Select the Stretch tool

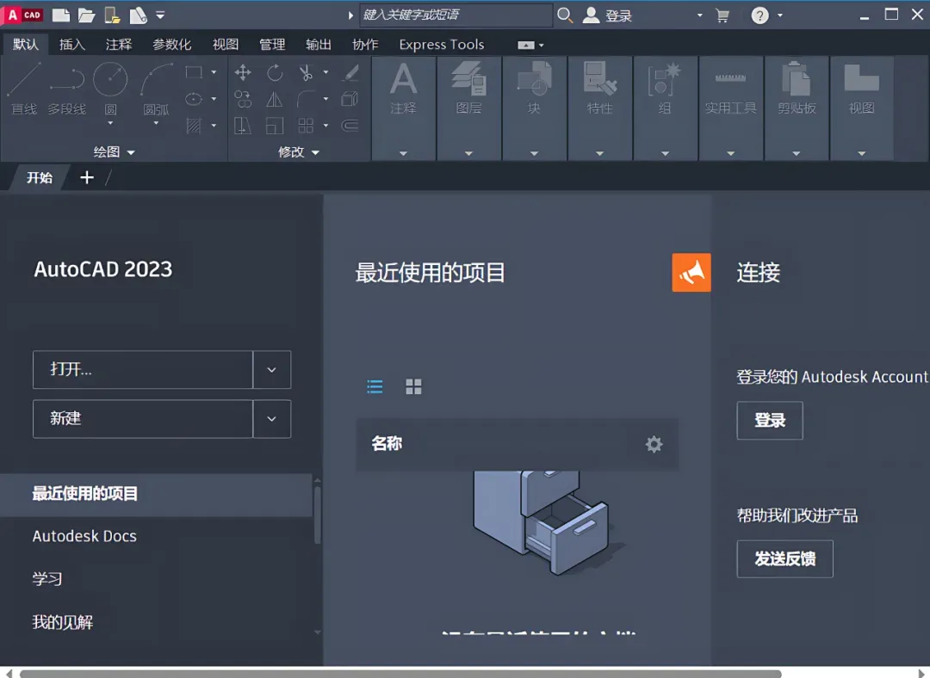[243, 126]
